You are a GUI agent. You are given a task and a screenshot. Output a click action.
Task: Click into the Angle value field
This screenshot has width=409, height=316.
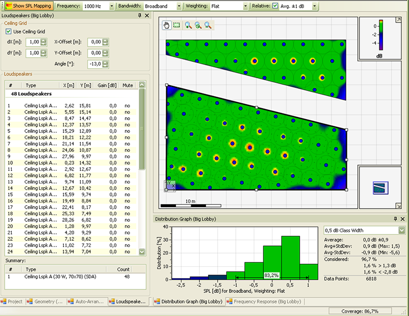click(95, 64)
